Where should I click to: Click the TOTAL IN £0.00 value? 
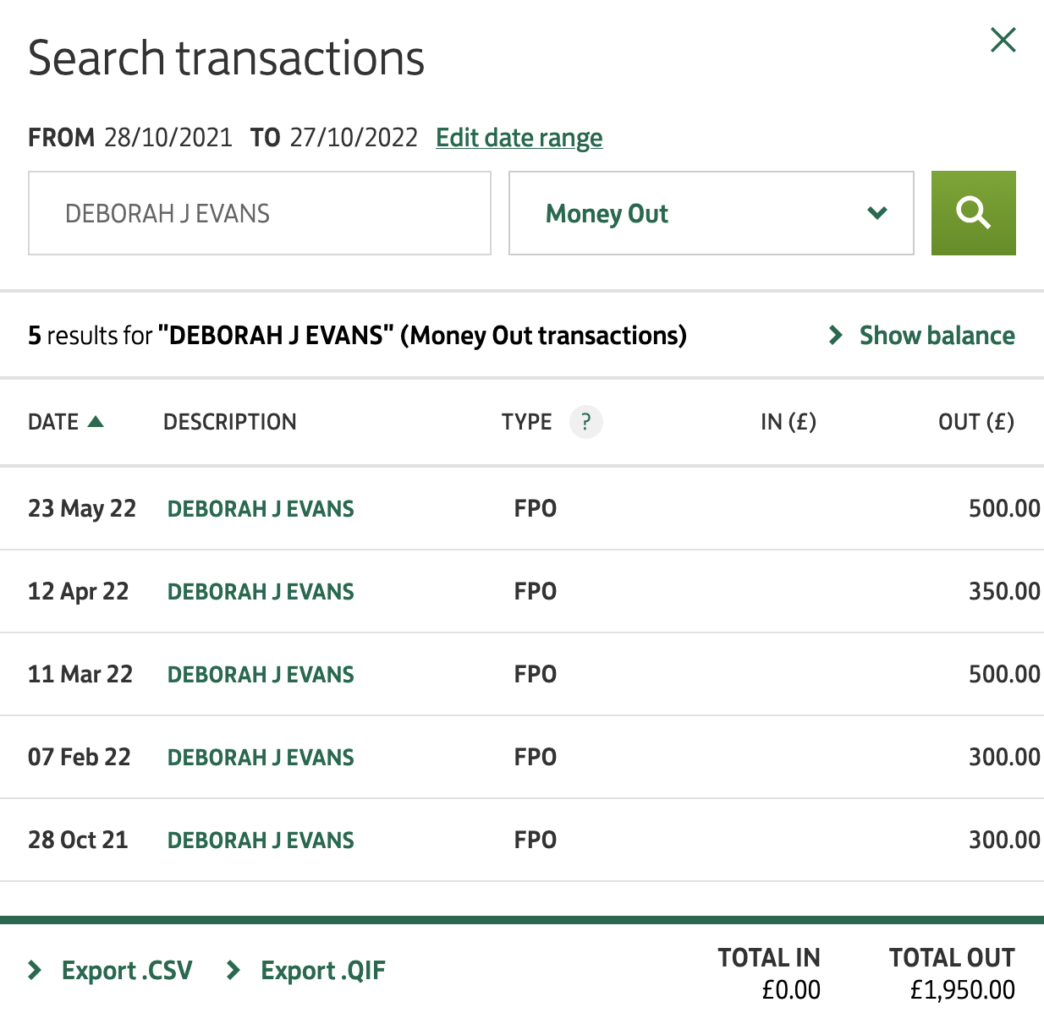791,989
